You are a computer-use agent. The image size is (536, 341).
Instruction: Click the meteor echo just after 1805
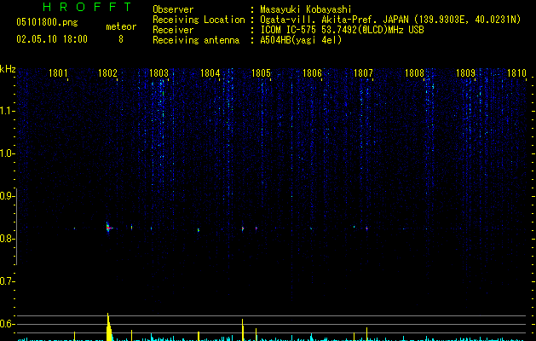[x=256, y=228]
